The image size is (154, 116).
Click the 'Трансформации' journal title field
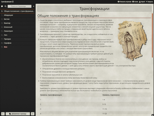[x=94, y=9]
